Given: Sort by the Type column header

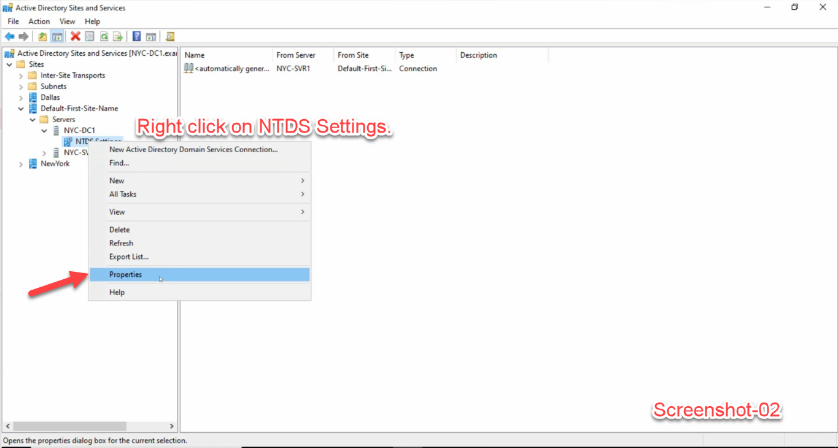Looking at the screenshot, I should point(426,55).
